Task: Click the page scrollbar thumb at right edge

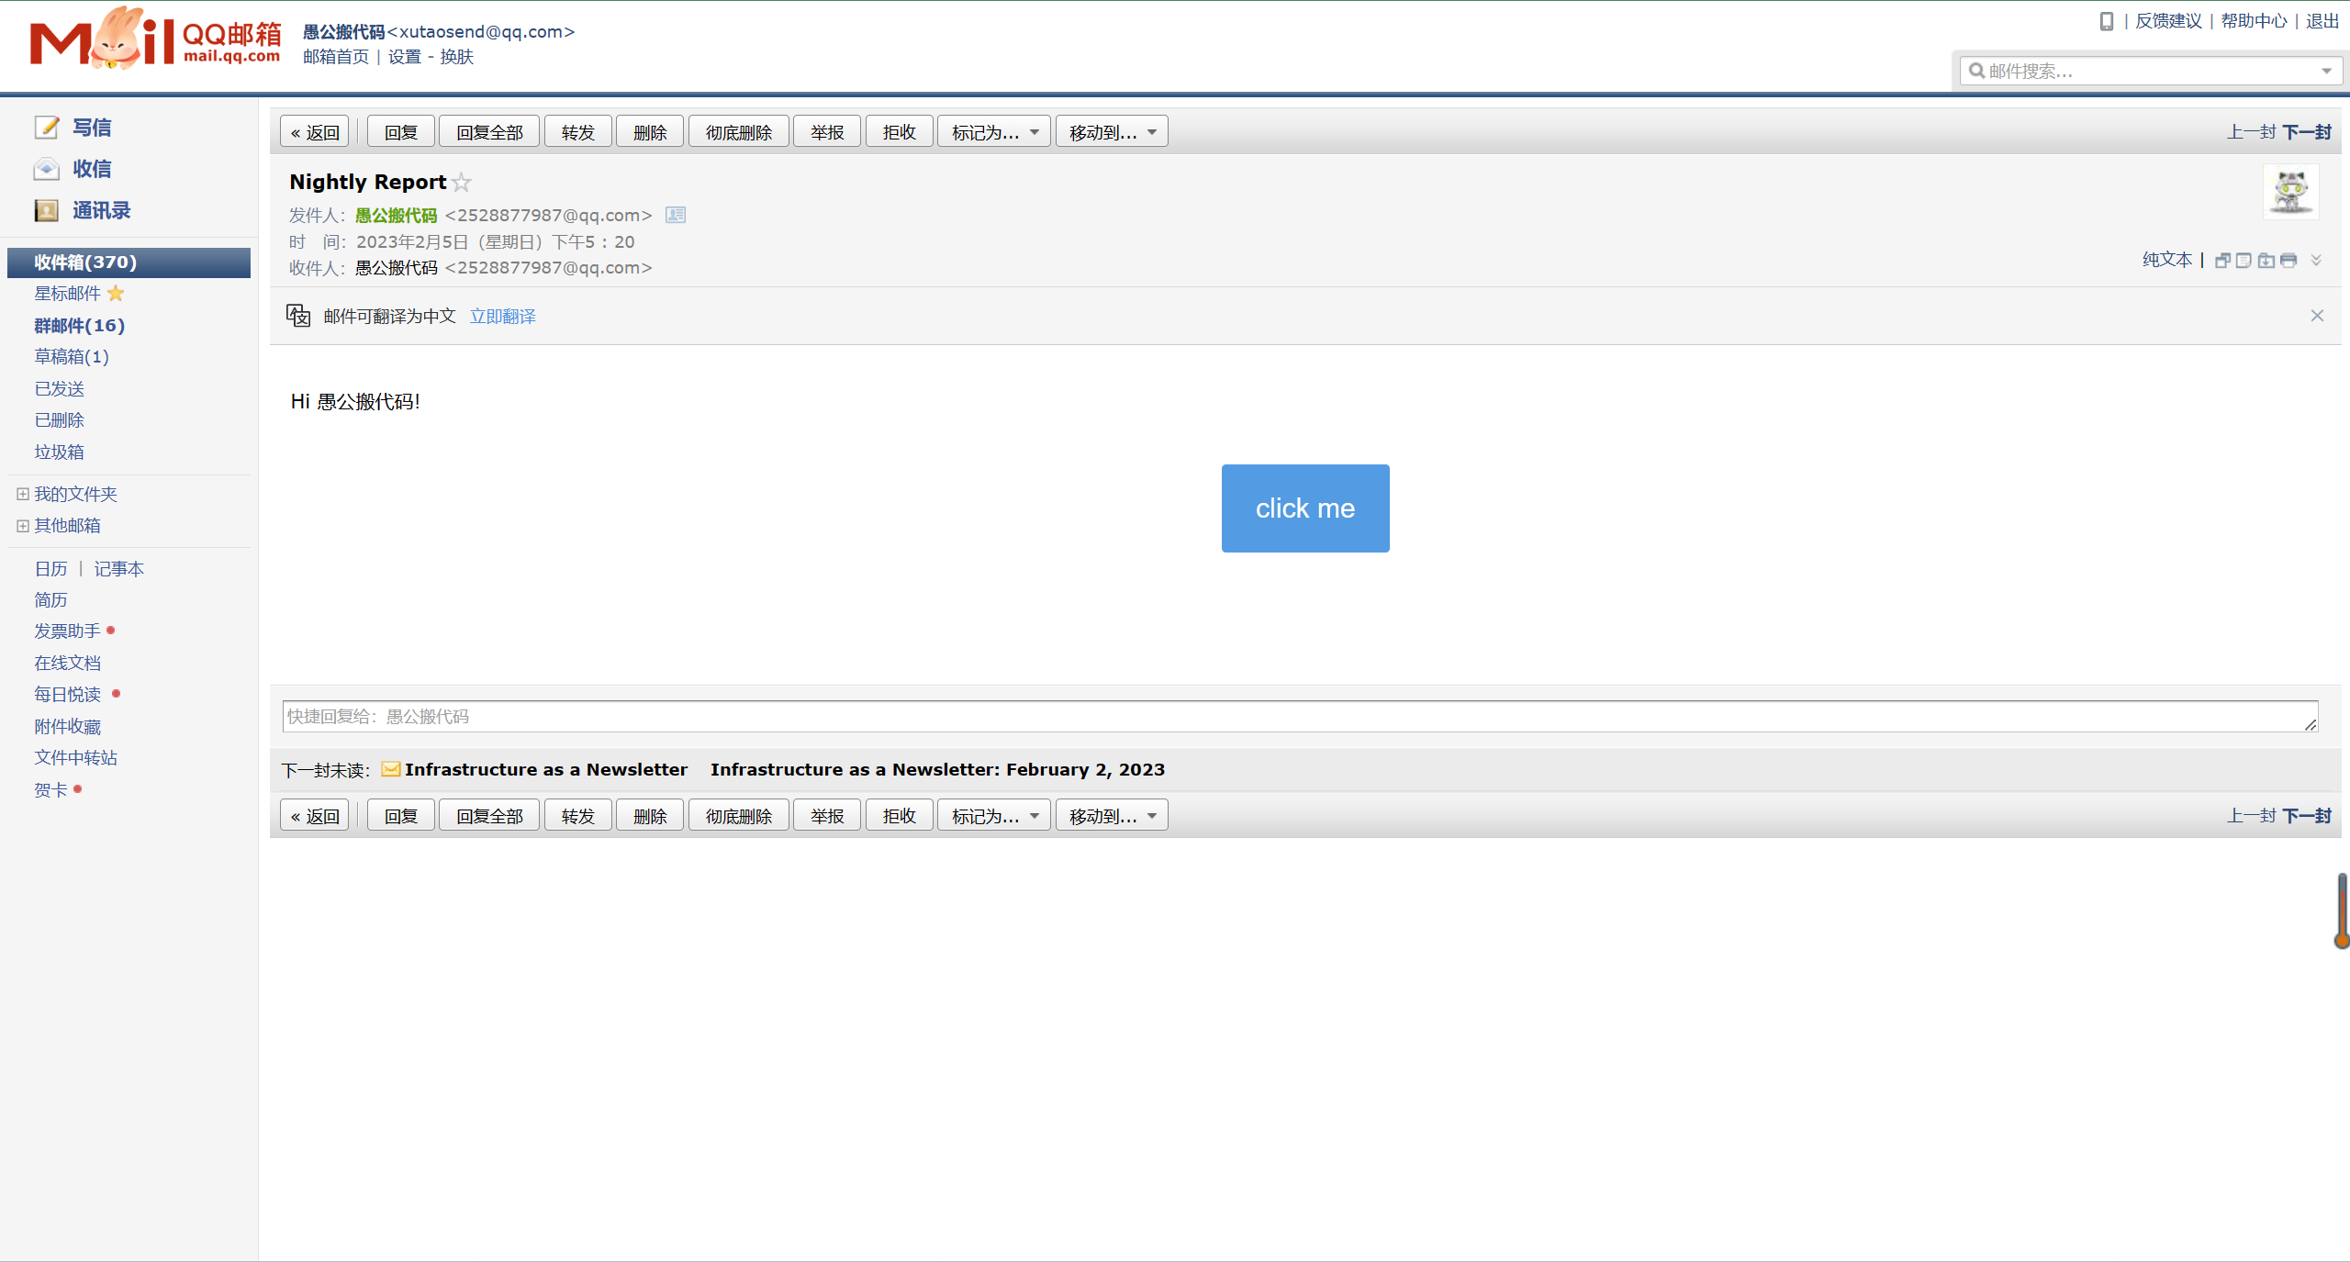Action: click(x=2342, y=909)
